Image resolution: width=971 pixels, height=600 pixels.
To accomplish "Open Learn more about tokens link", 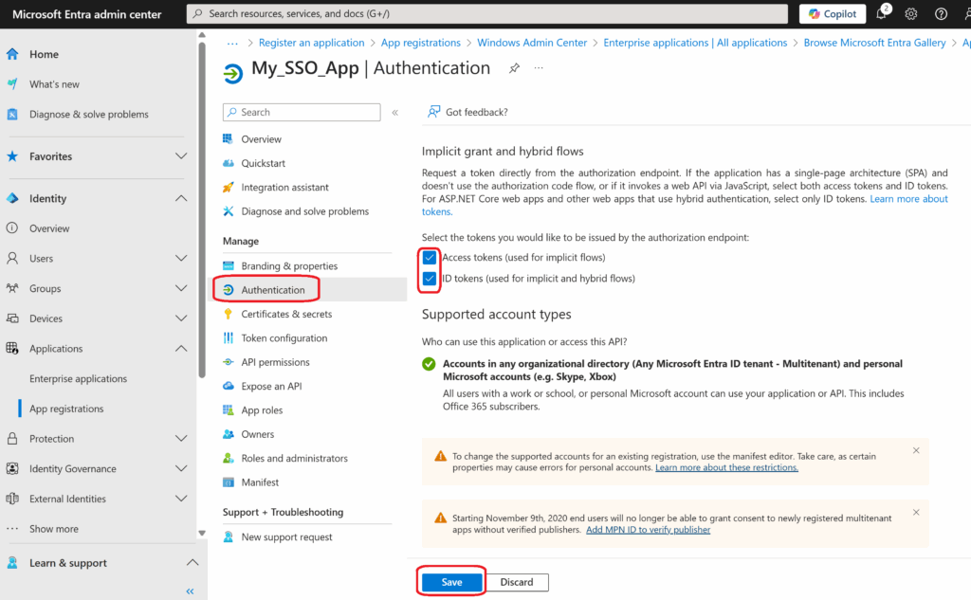I will (908, 199).
